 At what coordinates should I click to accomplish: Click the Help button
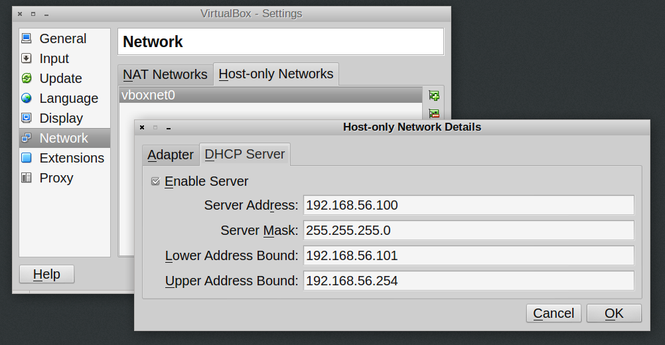click(x=46, y=274)
